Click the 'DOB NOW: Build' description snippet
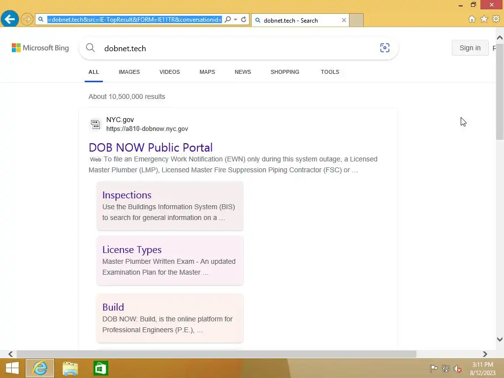The width and height of the screenshot is (504, 378). 167,324
